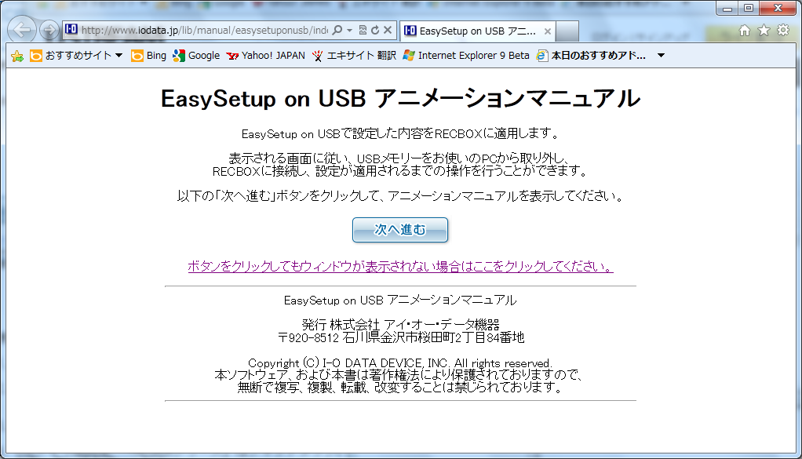
Task: Select the EasySetup on USB tab
Action: [477, 31]
